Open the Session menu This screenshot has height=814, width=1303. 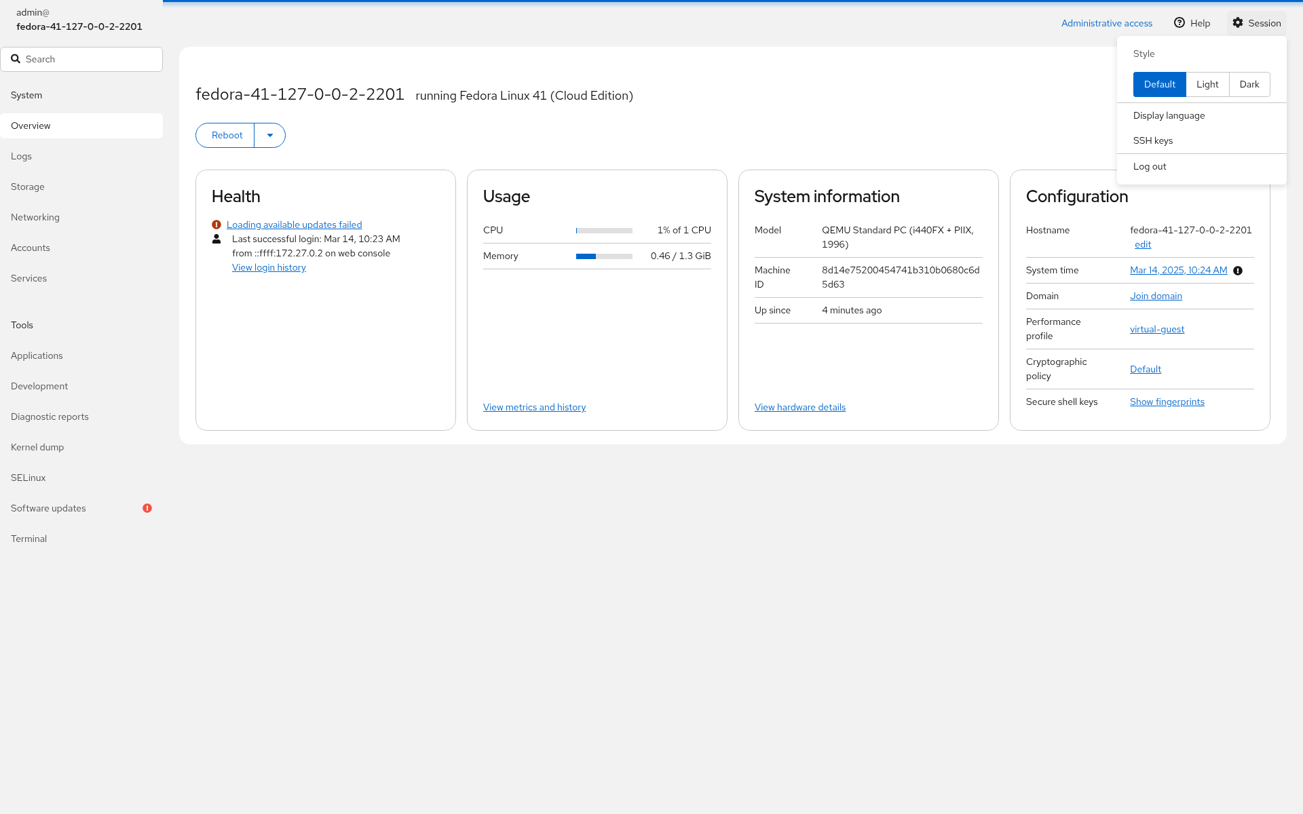1257,23
